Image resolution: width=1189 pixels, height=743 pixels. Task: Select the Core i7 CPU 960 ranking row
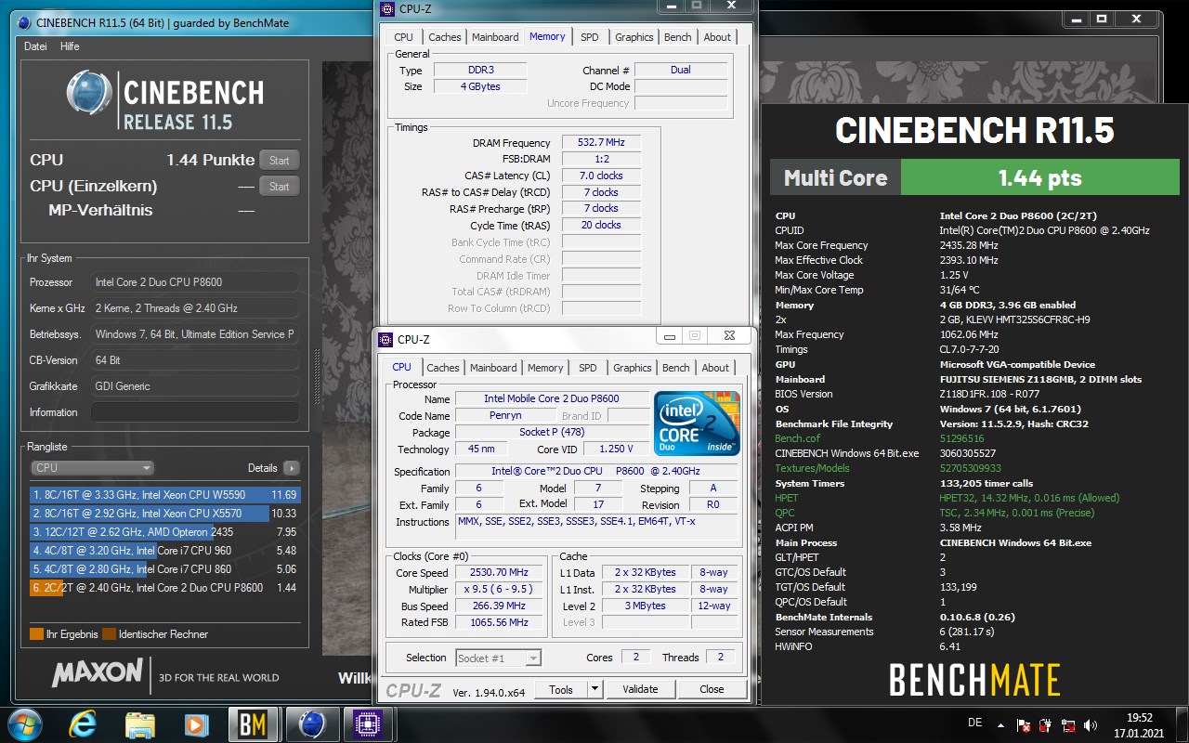[x=165, y=551]
